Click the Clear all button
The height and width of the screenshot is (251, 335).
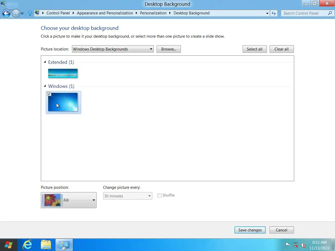click(282, 49)
